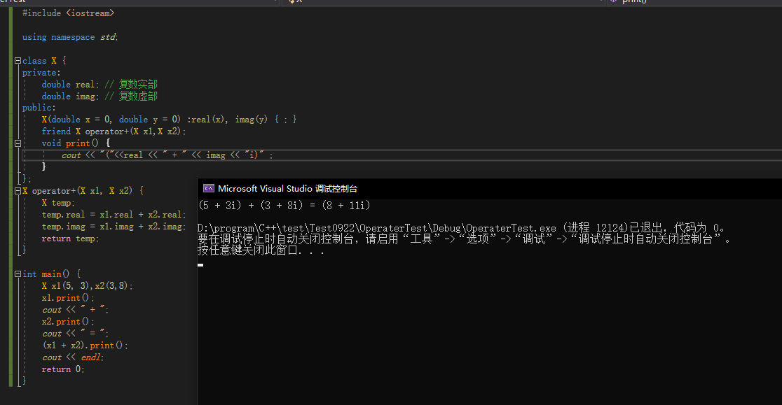The image size is (782, 405).
Task: Click the console output '(5 + 3i) + (3 + 8i) = (8 + 11i)'
Action: [x=284, y=206]
